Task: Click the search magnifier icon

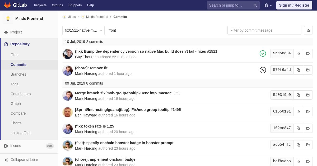Action: point(255,5)
